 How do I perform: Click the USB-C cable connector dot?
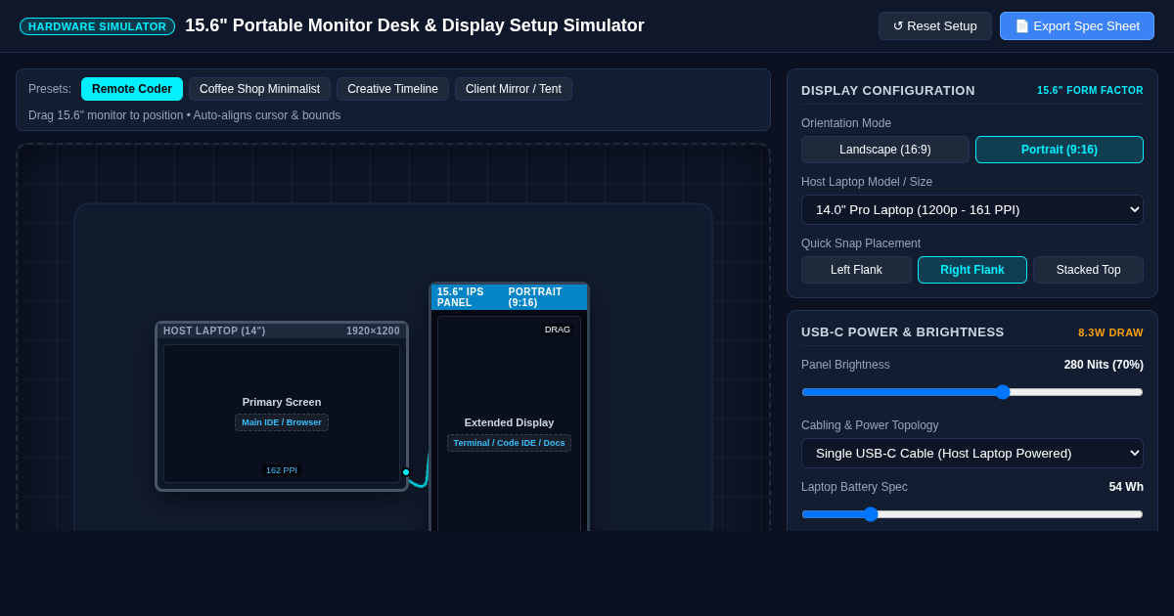tap(406, 472)
